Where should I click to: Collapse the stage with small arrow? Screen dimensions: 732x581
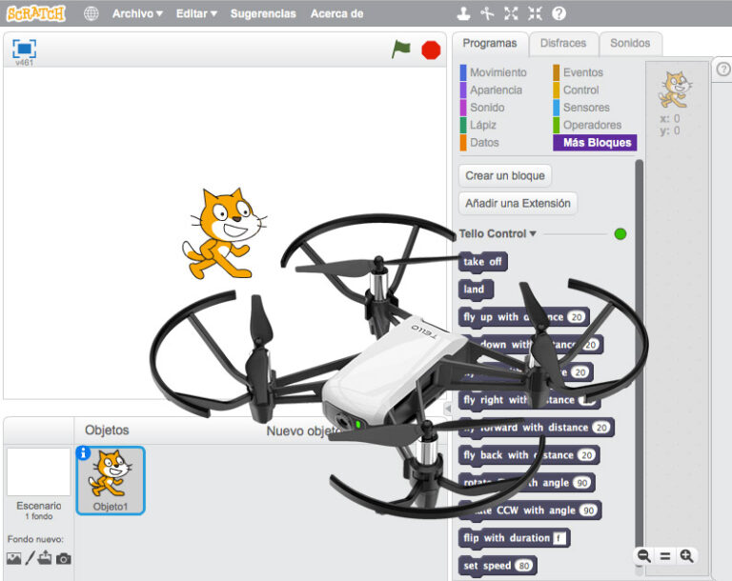pyautogui.click(x=448, y=409)
